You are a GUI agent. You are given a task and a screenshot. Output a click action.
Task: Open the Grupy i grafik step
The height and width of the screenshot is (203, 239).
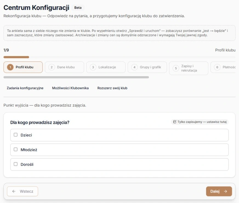point(147,67)
